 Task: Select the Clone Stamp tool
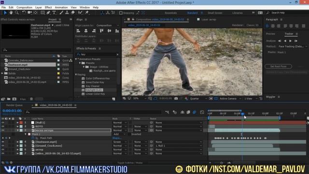(67, 13)
